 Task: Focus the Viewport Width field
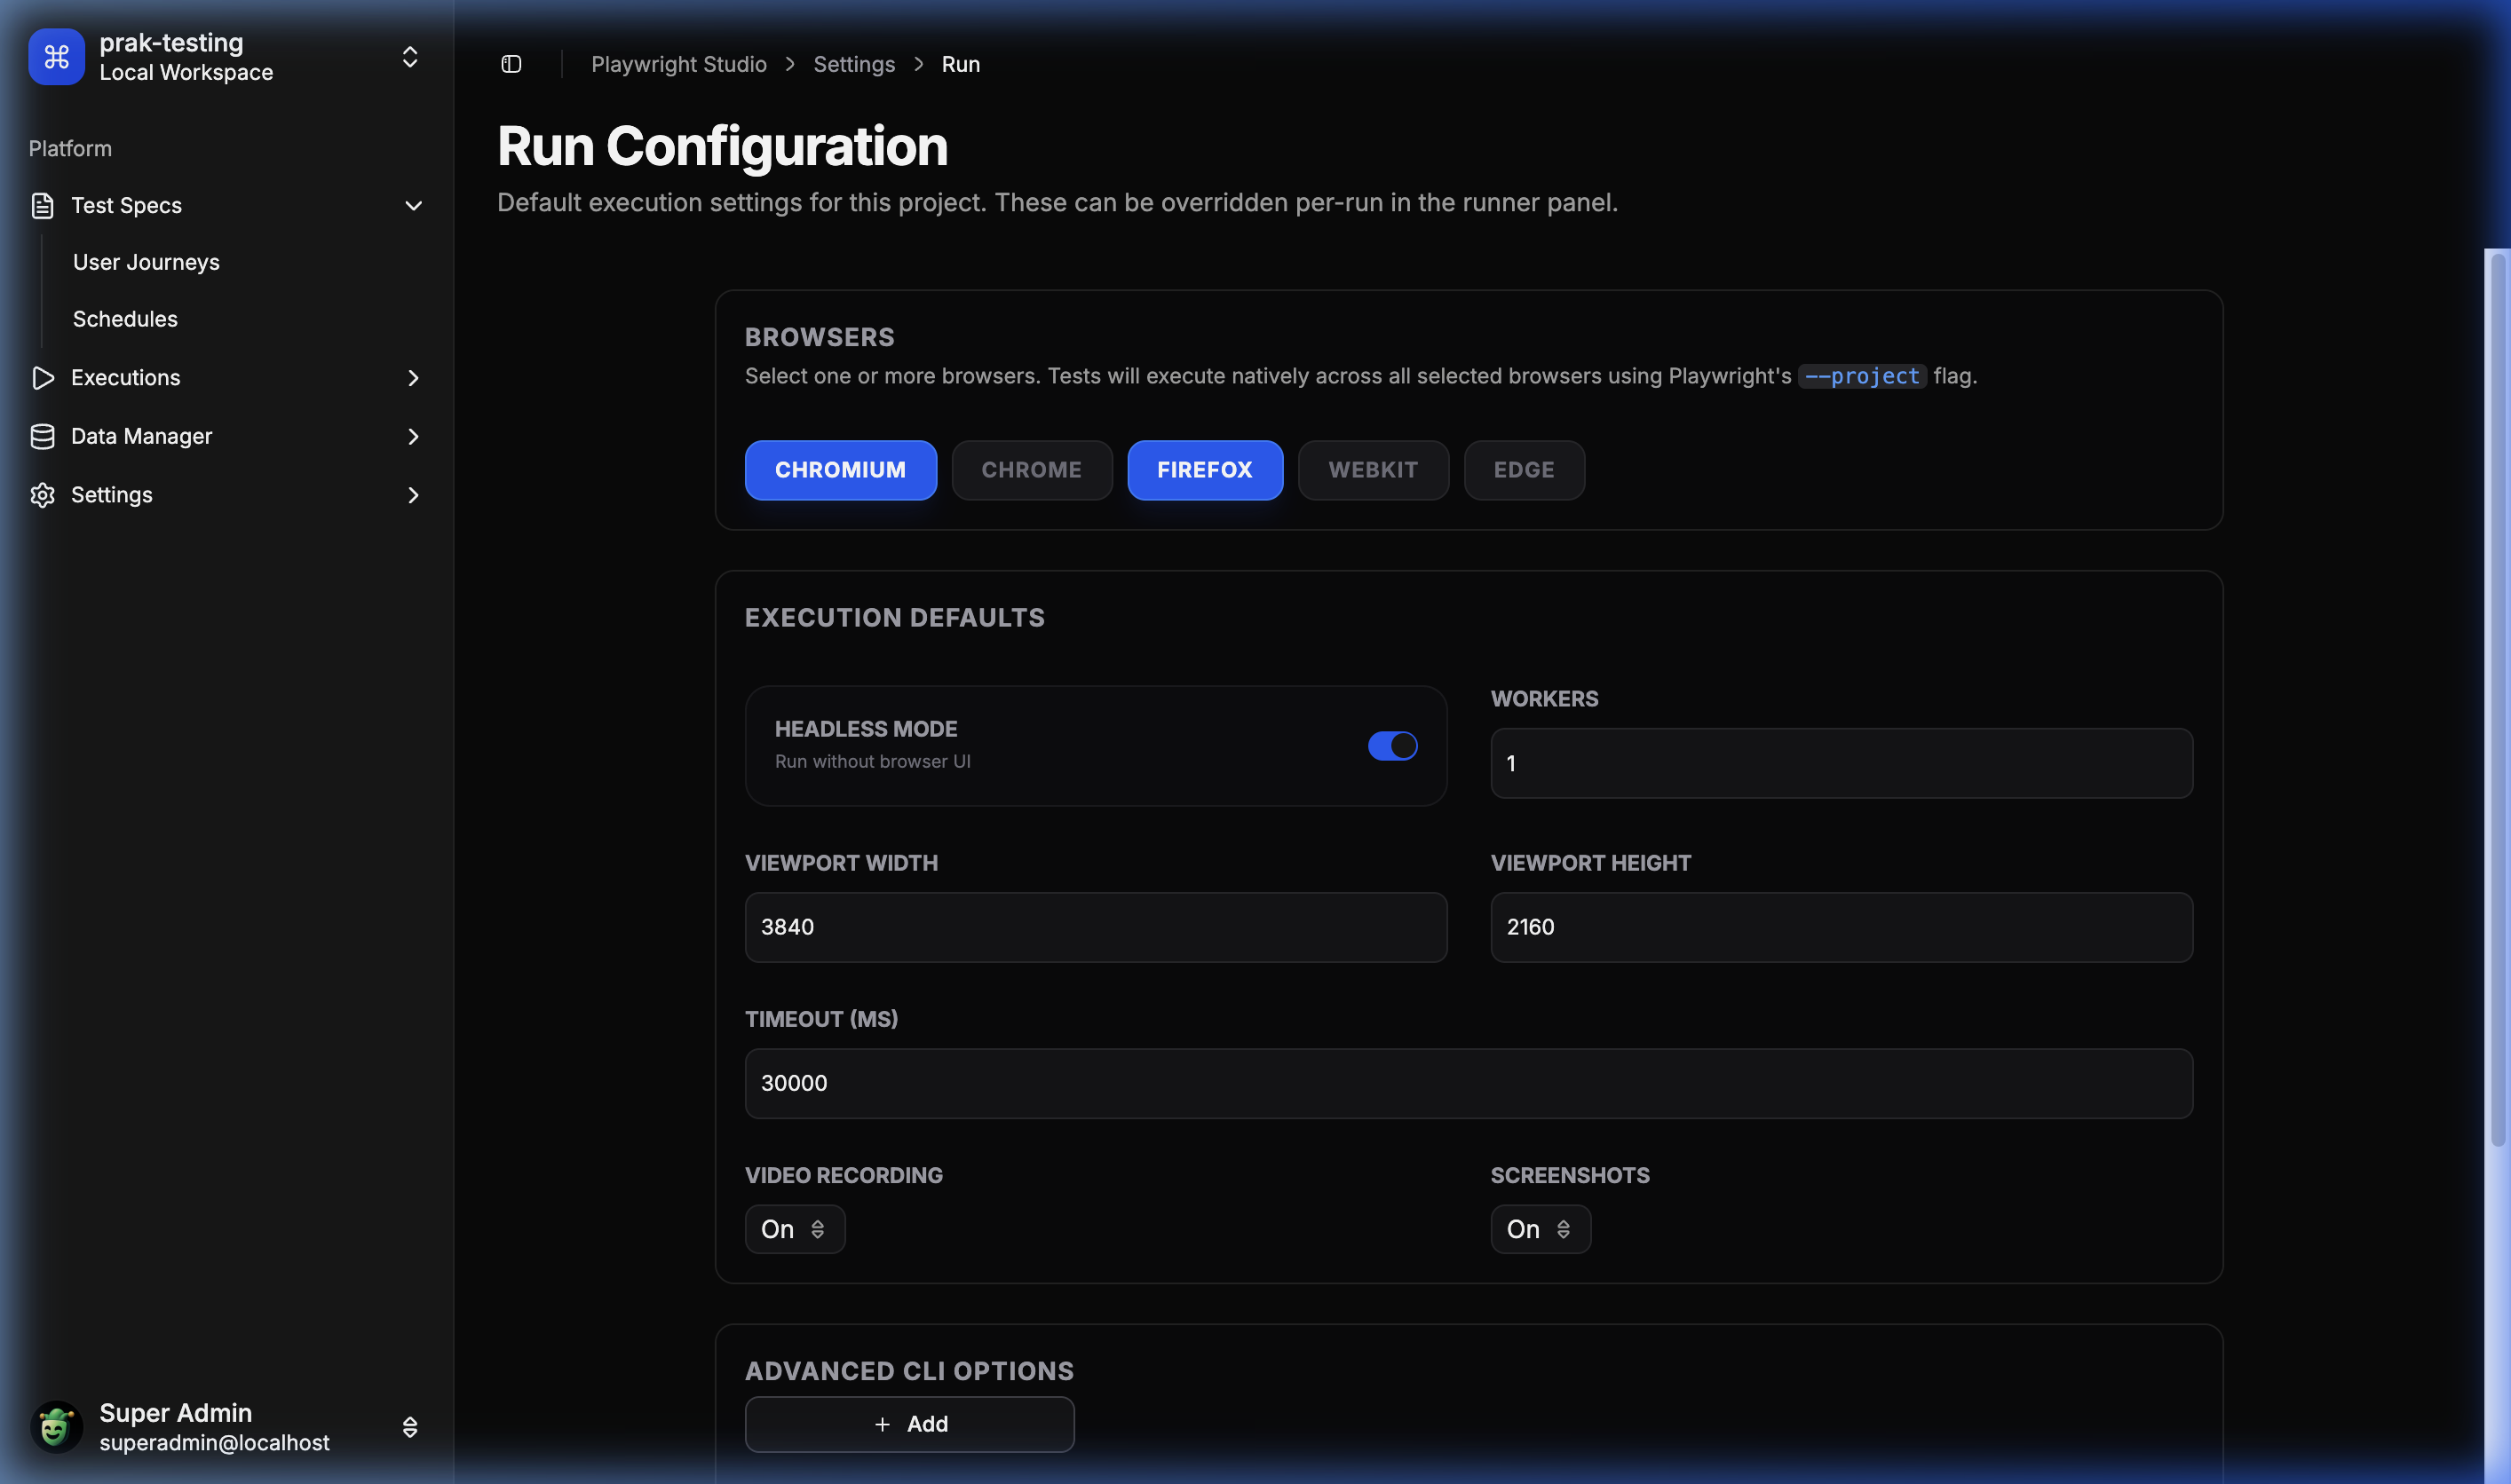[1096, 927]
